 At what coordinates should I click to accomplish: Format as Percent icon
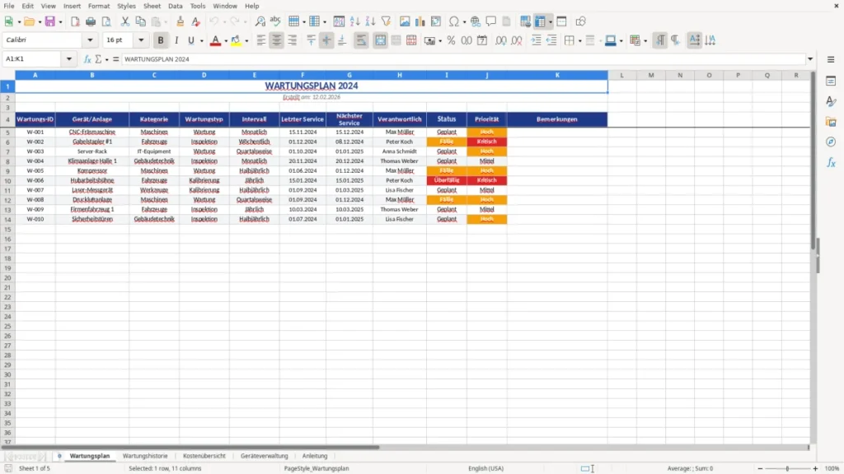[451, 40]
